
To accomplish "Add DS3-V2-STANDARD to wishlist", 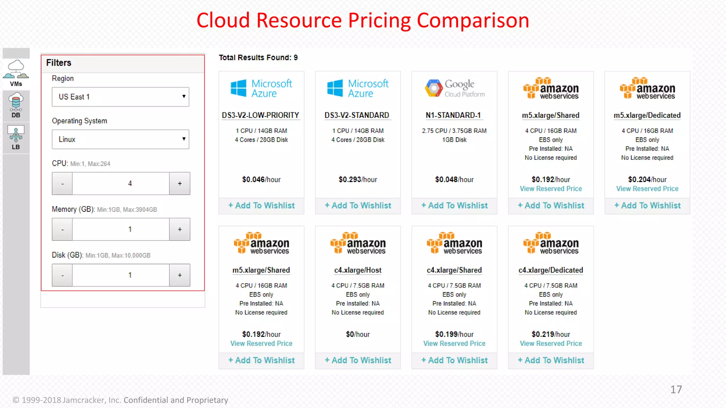I will pyautogui.click(x=358, y=206).
